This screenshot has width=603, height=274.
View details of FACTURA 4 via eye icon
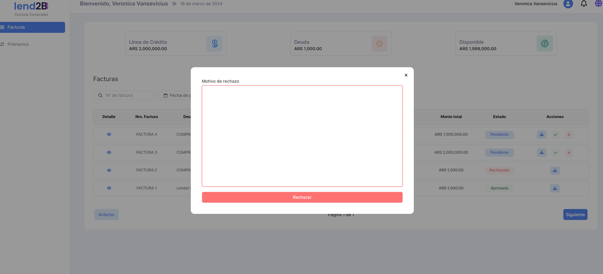[109, 134]
